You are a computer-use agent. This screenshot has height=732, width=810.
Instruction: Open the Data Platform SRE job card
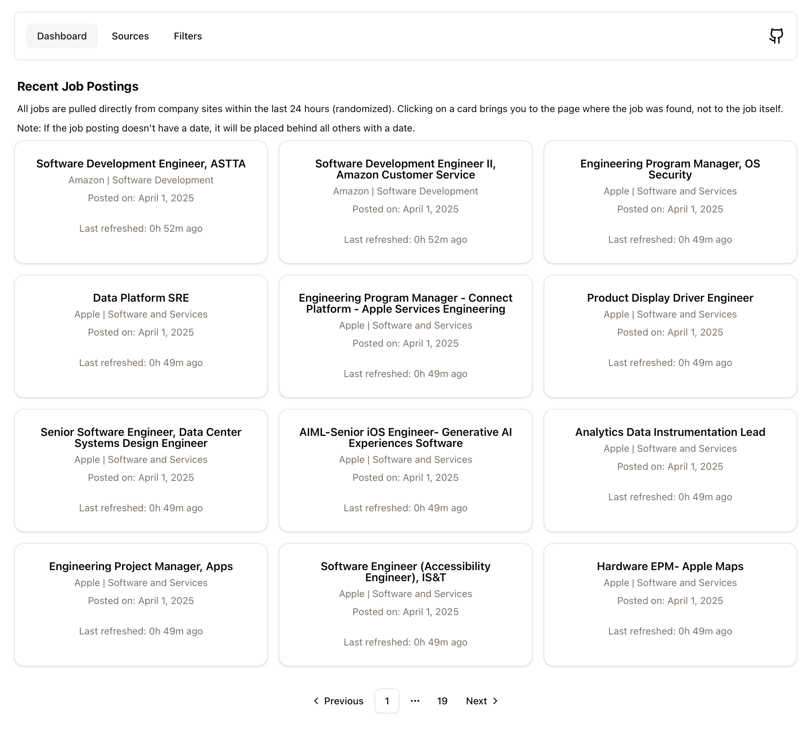coord(141,337)
